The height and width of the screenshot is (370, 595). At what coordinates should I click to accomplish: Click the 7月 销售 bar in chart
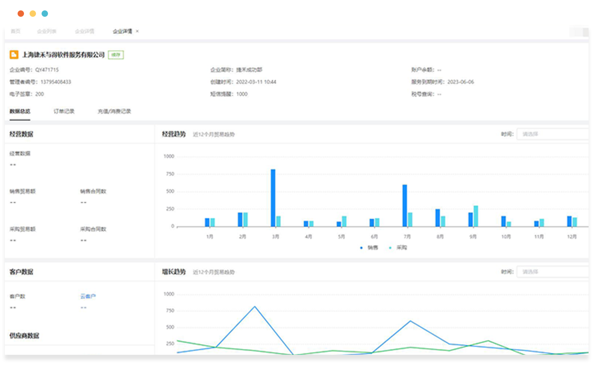pos(405,205)
